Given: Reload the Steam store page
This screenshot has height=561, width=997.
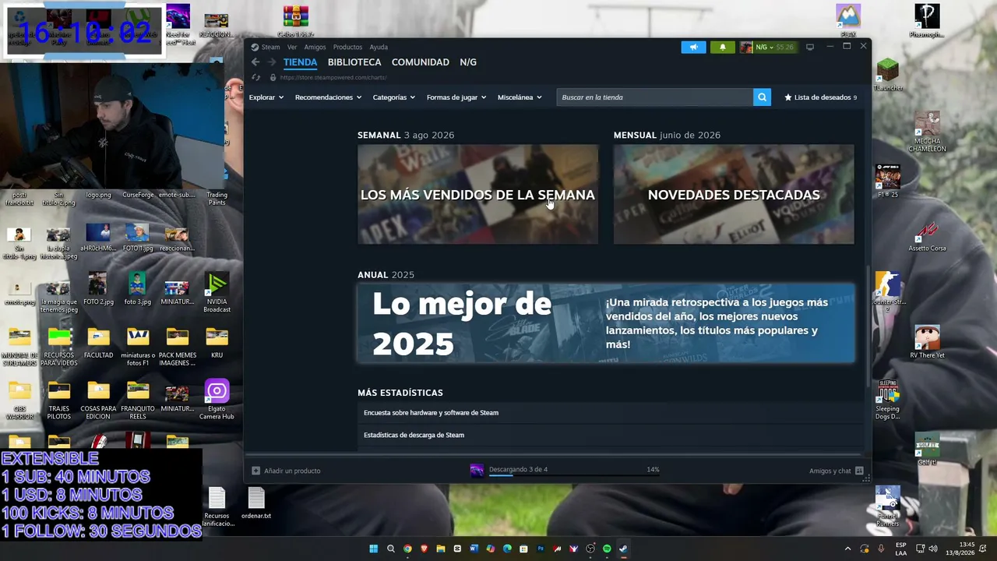Looking at the screenshot, I should [x=255, y=77].
